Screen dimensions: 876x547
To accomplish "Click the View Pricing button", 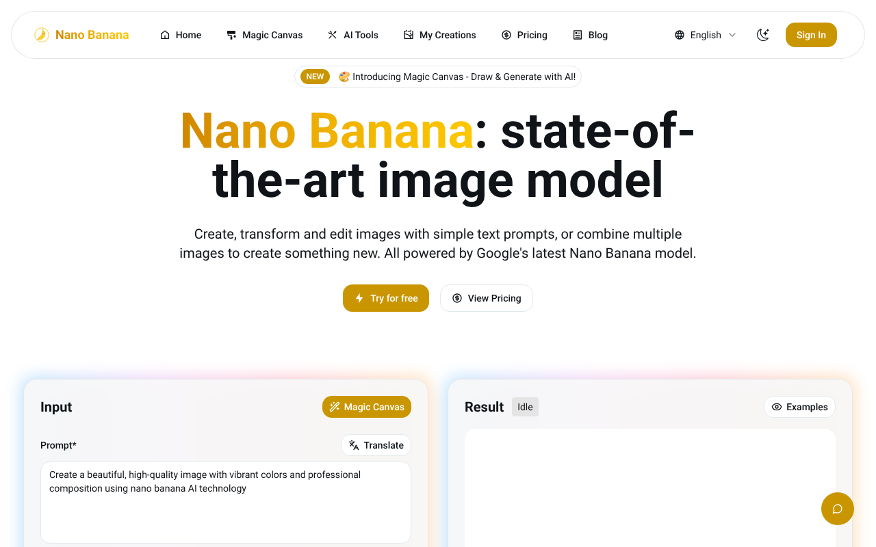I will [487, 298].
